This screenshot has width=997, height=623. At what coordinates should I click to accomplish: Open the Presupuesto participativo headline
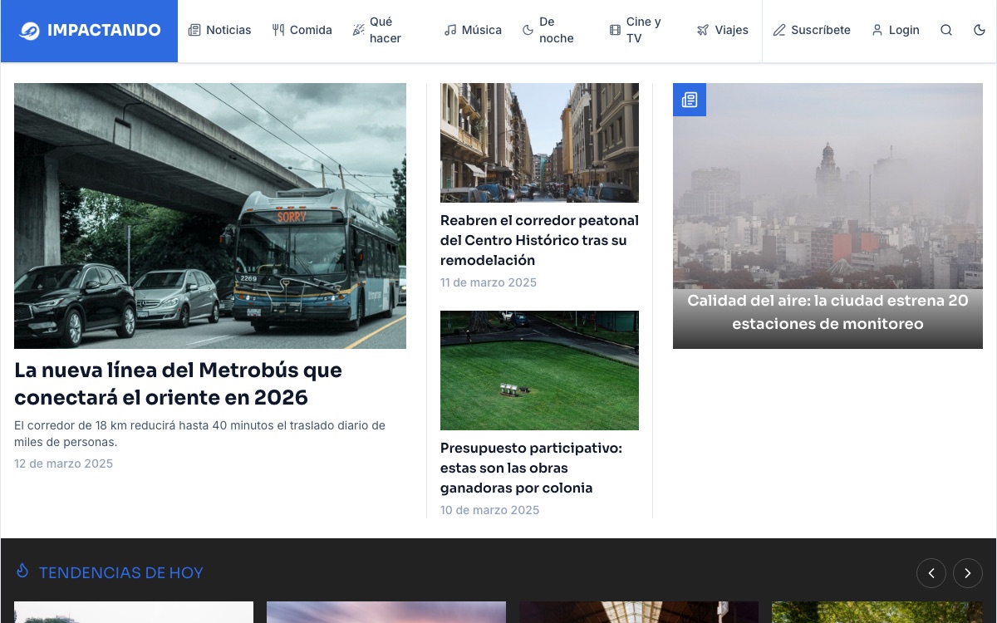coord(531,468)
